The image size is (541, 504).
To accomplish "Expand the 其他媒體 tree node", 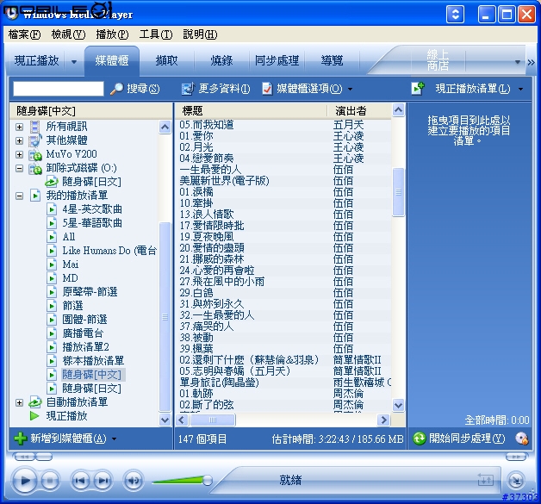I will pyautogui.click(x=19, y=140).
